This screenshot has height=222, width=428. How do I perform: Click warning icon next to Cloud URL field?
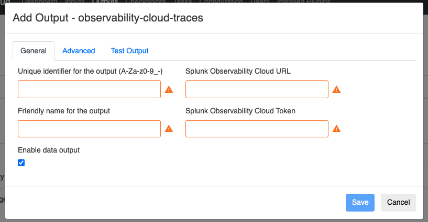(x=336, y=89)
